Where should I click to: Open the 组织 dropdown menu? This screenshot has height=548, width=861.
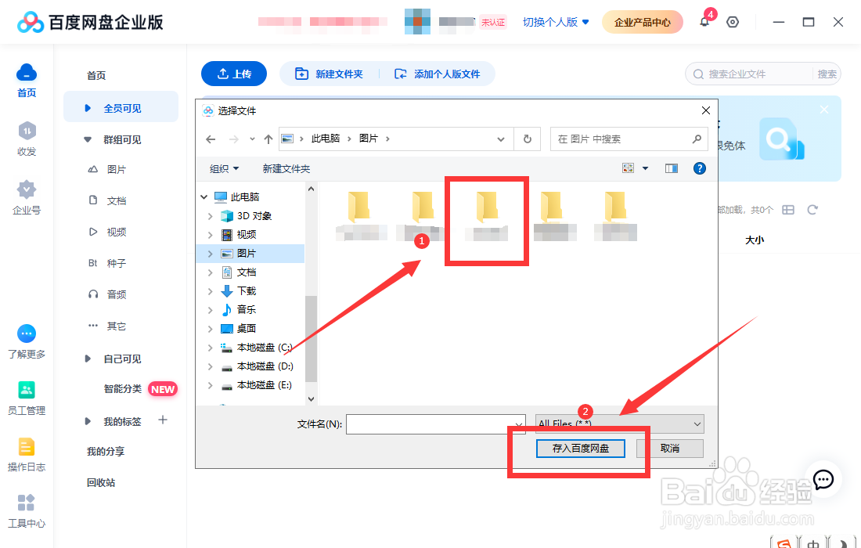[x=222, y=168]
